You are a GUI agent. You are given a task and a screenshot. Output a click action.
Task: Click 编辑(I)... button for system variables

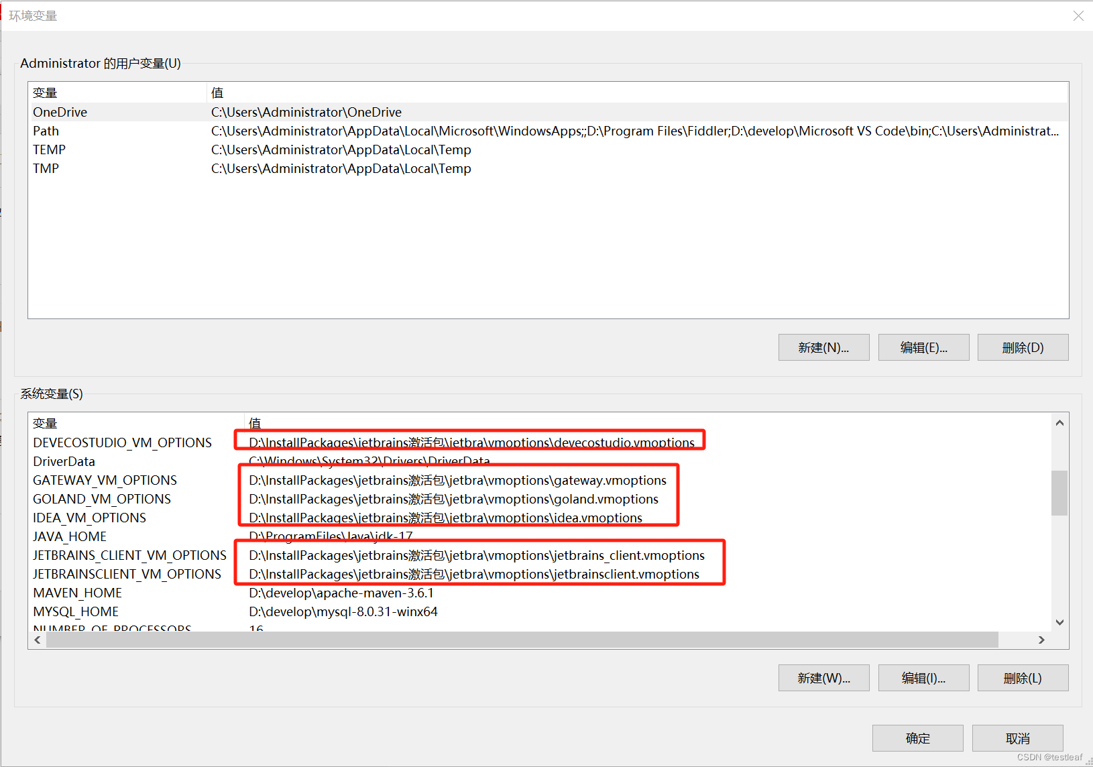923,678
